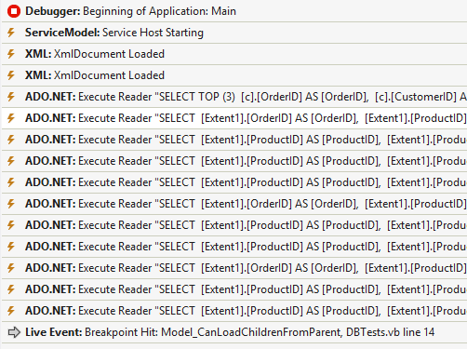The image size is (467, 349).
Task: Select the last Extent1 OrderID query event
Action: 234,268
